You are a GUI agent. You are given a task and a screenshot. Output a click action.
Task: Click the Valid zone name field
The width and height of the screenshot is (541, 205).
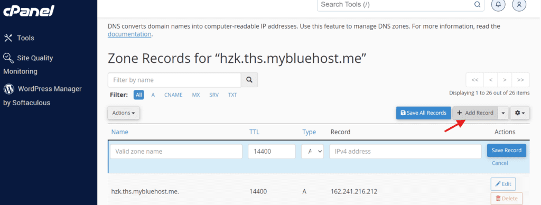click(x=176, y=152)
